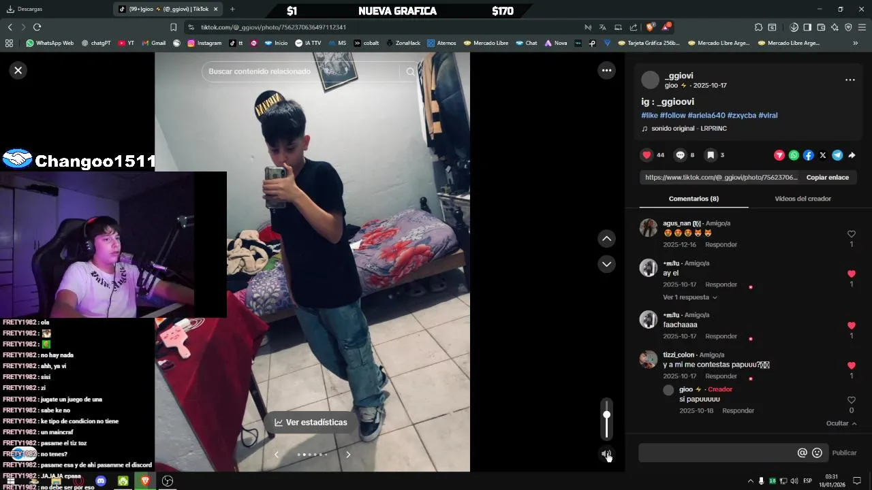The width and height of the screenshot is (872, 490).
Task: Share via the red repost icon
Action: 779,155
